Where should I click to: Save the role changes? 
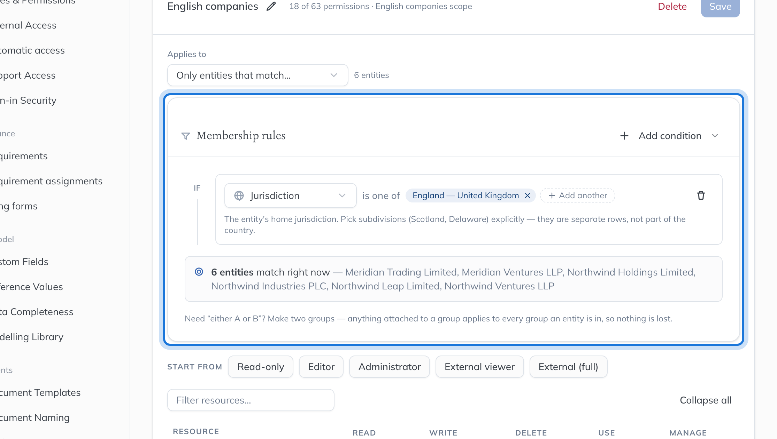[720, 7]
